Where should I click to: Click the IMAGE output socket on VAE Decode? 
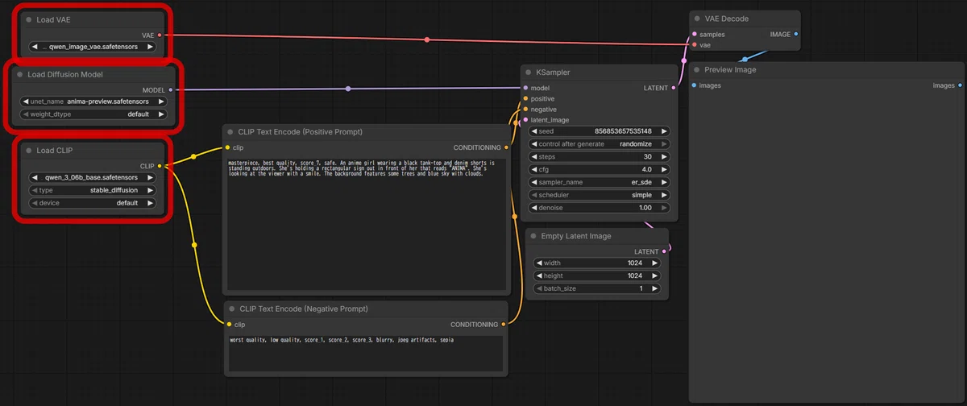coord(796,35)
